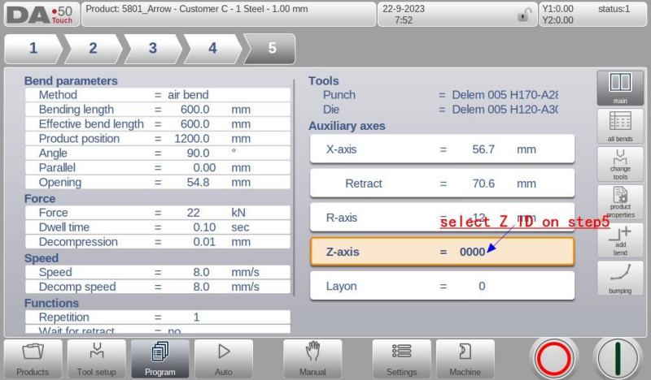Enter Auto mode
The image size is (651, 380).
pos(223,358)
